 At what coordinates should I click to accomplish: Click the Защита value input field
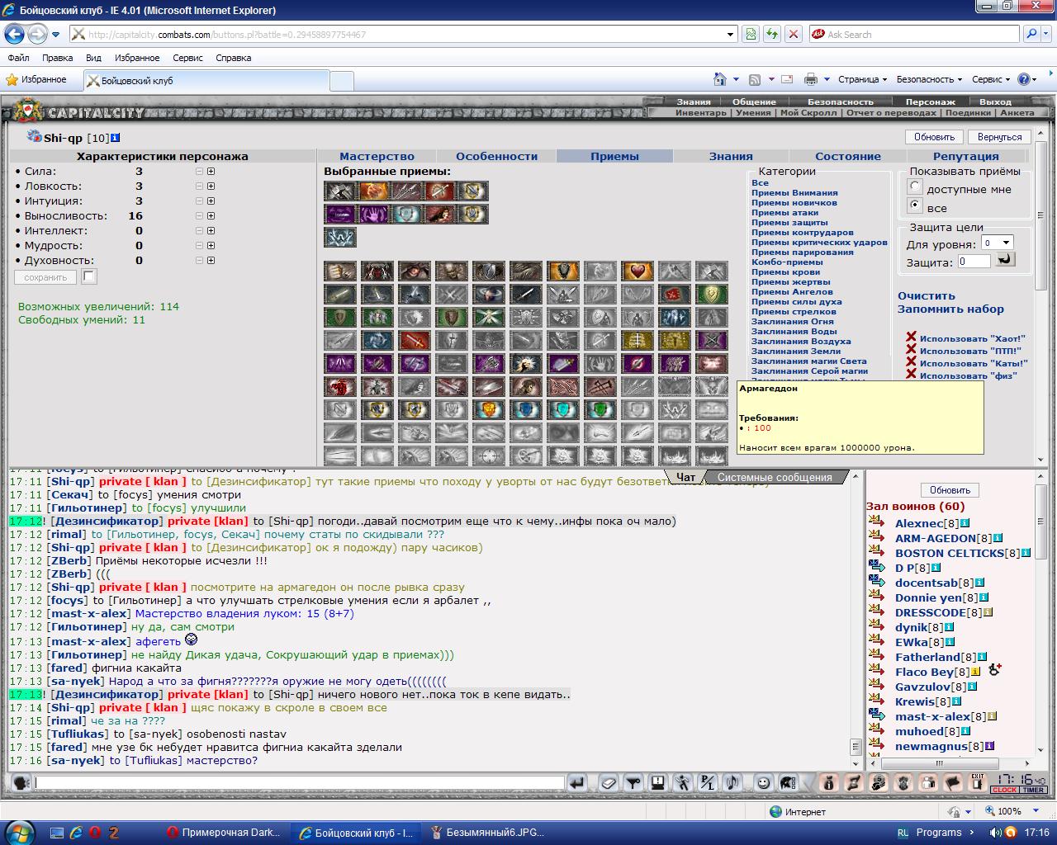tap(974, 262)
